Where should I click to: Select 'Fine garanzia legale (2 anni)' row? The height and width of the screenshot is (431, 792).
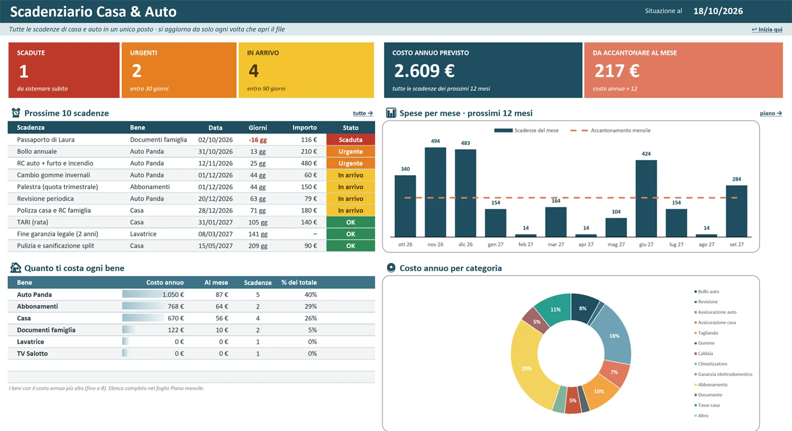pyautogui.click(x=191, y=234)
